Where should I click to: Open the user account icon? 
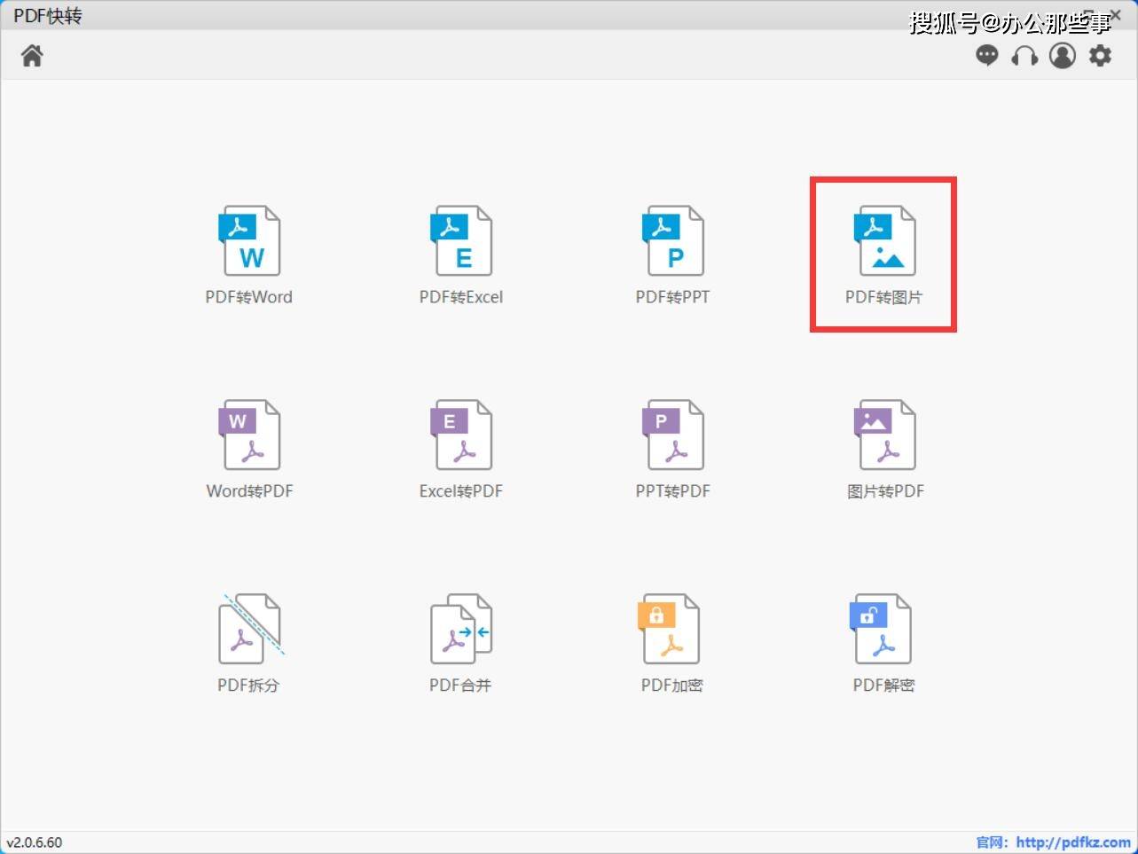point(1063,56)
